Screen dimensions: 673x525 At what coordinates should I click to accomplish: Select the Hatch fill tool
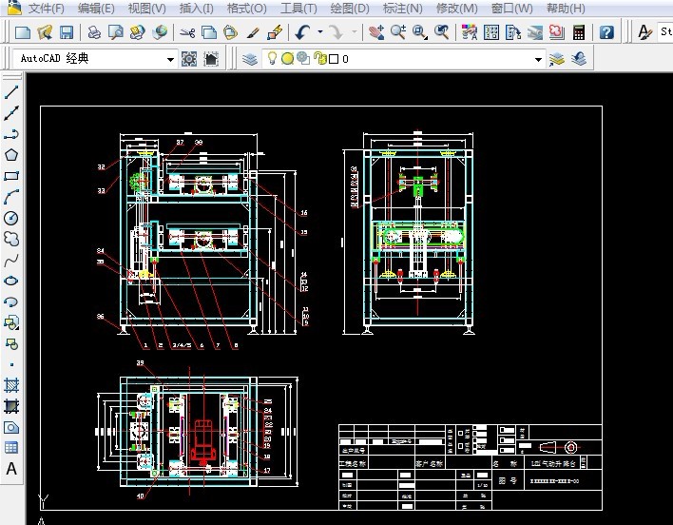pos(11,385)
